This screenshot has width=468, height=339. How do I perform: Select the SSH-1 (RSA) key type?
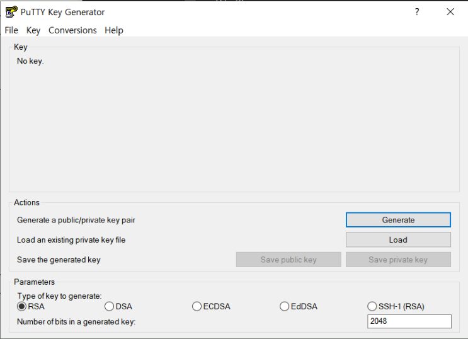click(396, 306)
